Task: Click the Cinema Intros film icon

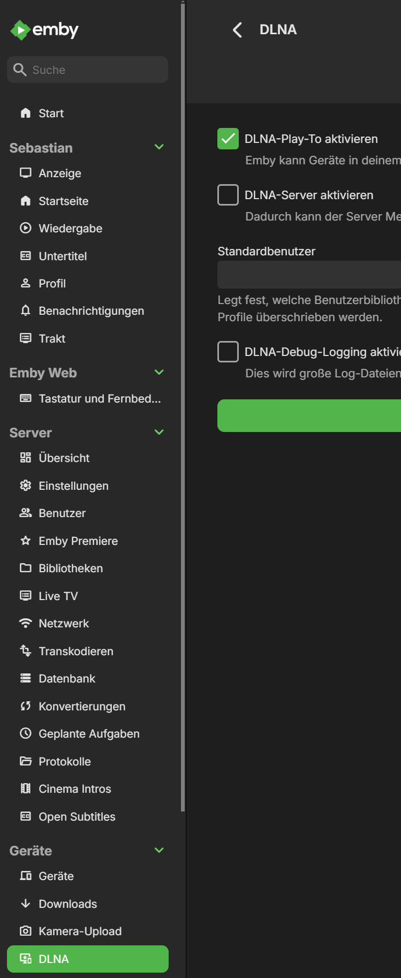Action: [25, 789]
